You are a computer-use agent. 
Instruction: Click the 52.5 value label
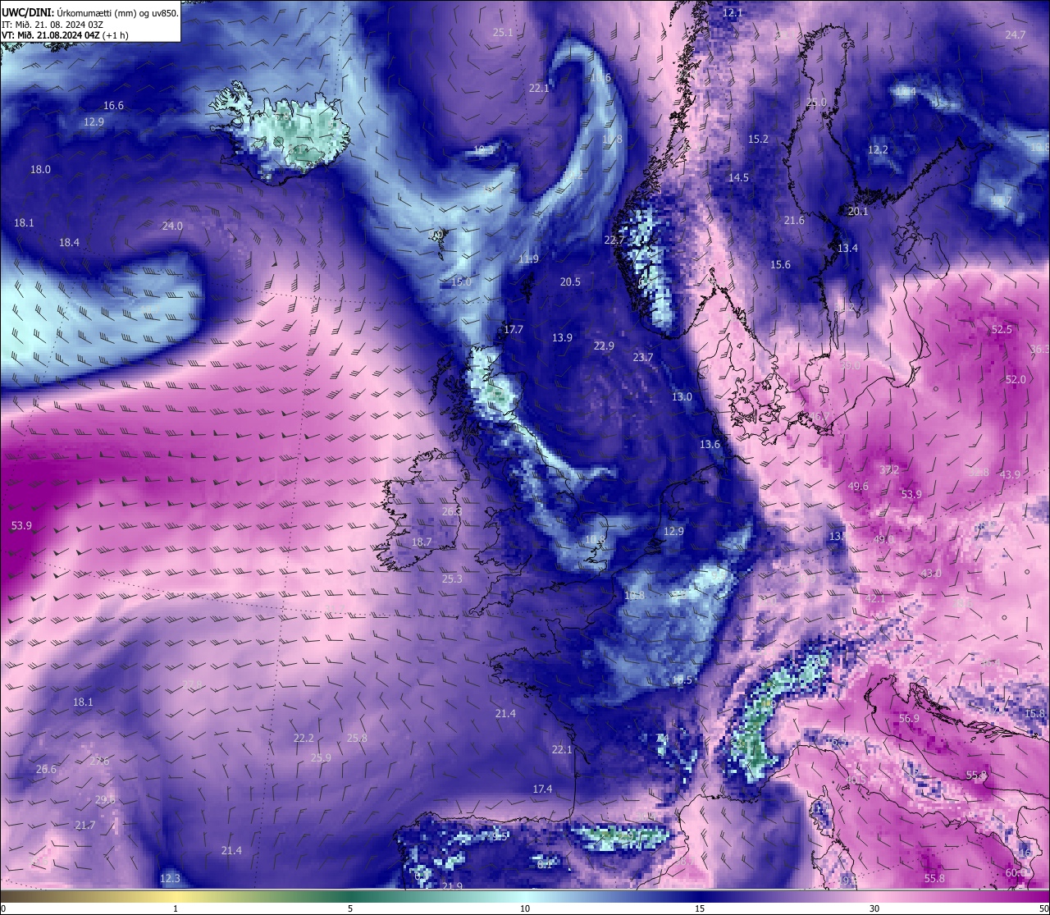(x=1002, y=330)
